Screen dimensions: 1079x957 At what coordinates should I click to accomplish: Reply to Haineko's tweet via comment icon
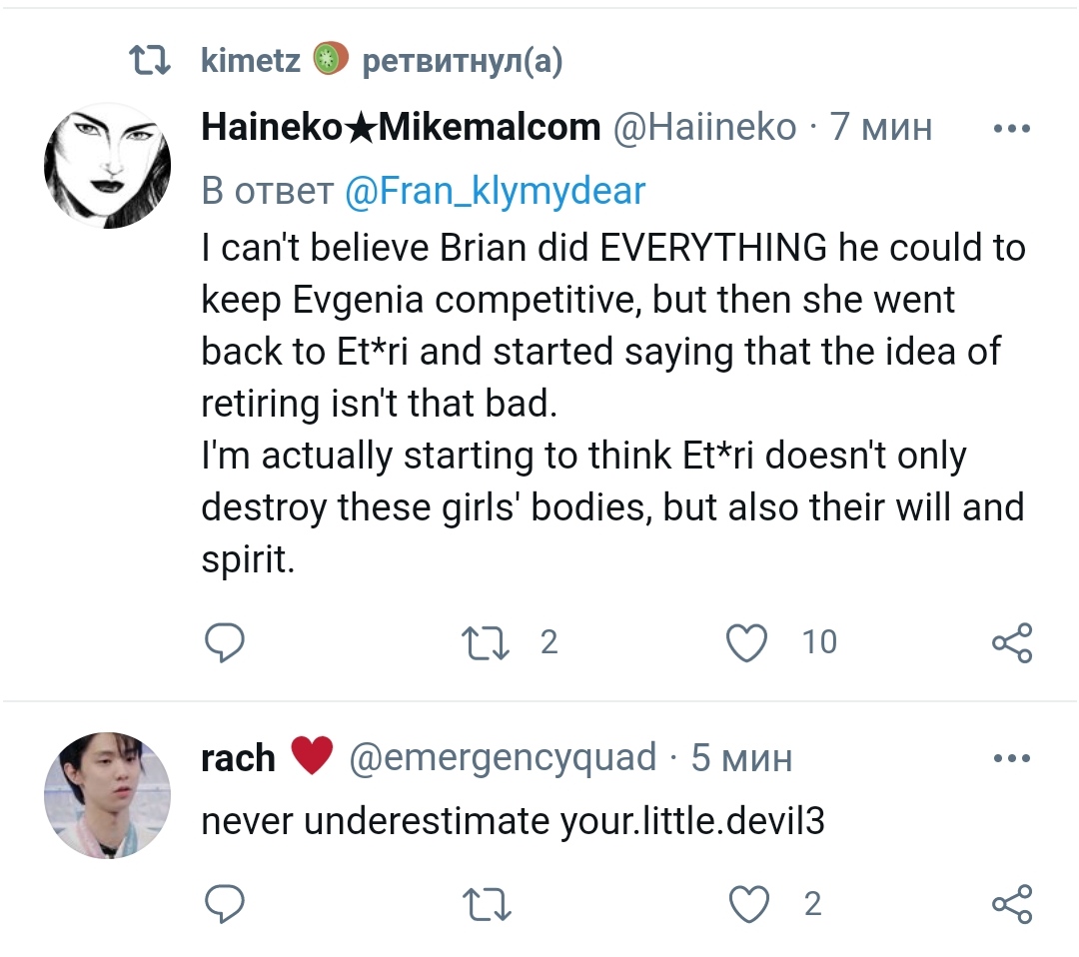pyautogui.click(x=224, y=642)
